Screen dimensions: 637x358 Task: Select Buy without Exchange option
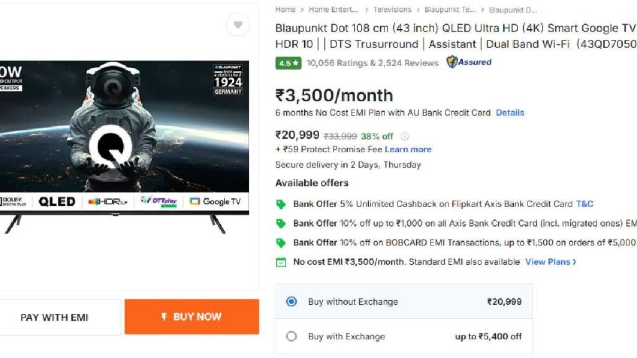[291, 301]
